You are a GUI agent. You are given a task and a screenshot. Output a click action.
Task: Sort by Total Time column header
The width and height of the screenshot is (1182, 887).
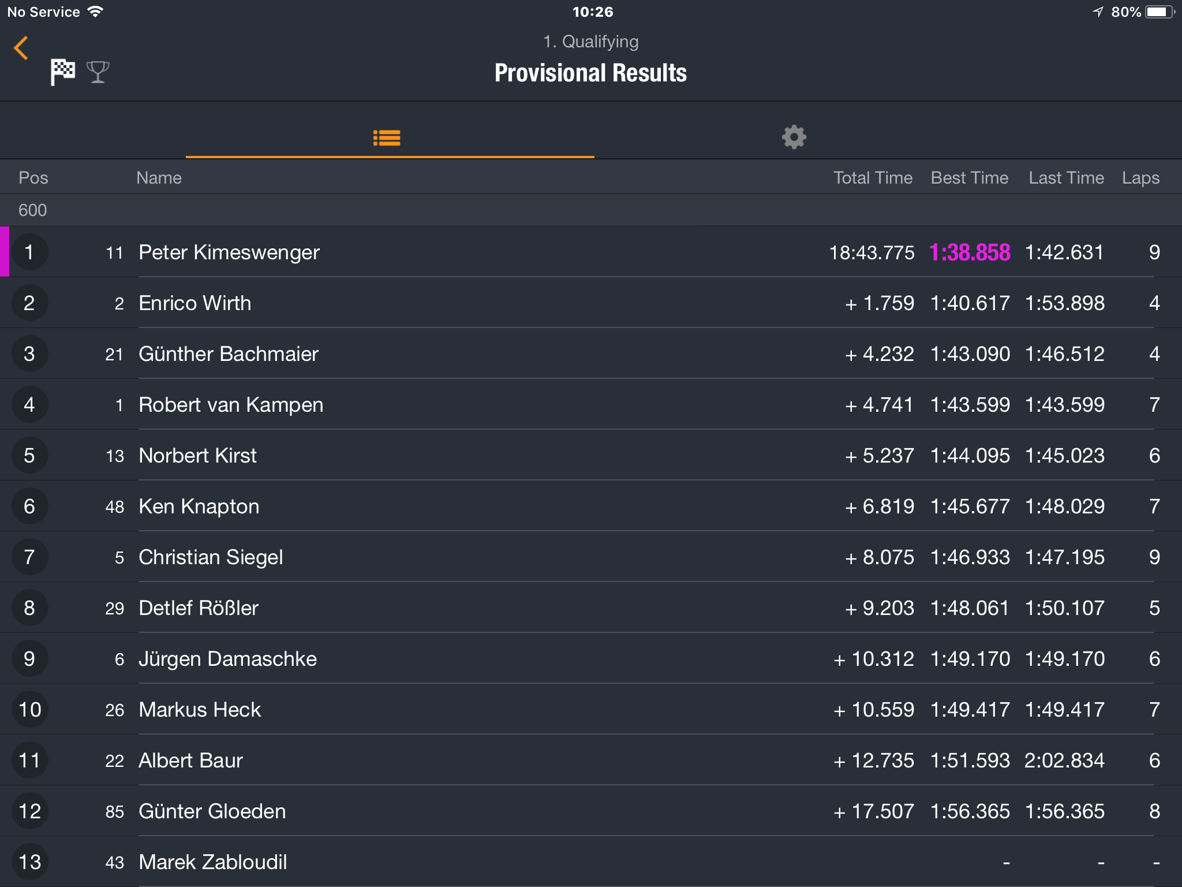coord(873,178)
